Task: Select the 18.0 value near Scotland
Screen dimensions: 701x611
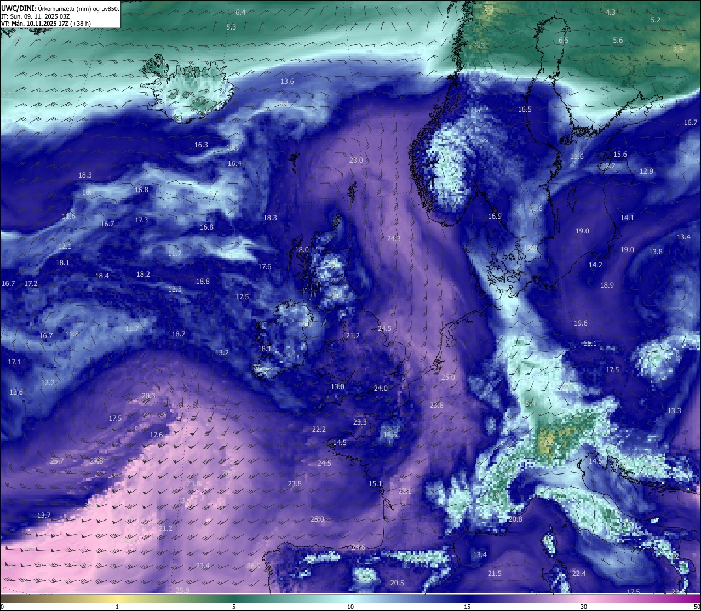Action: [x=302, y=249]
